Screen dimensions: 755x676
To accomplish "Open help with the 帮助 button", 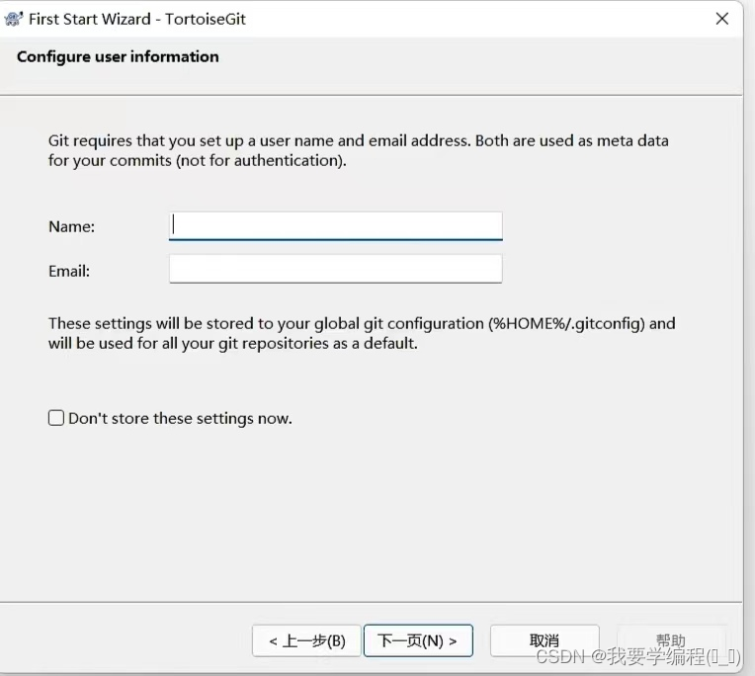I will [671, 640].
